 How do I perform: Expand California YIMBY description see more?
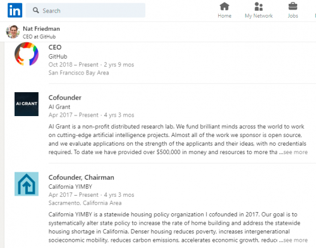click(295, 240)
